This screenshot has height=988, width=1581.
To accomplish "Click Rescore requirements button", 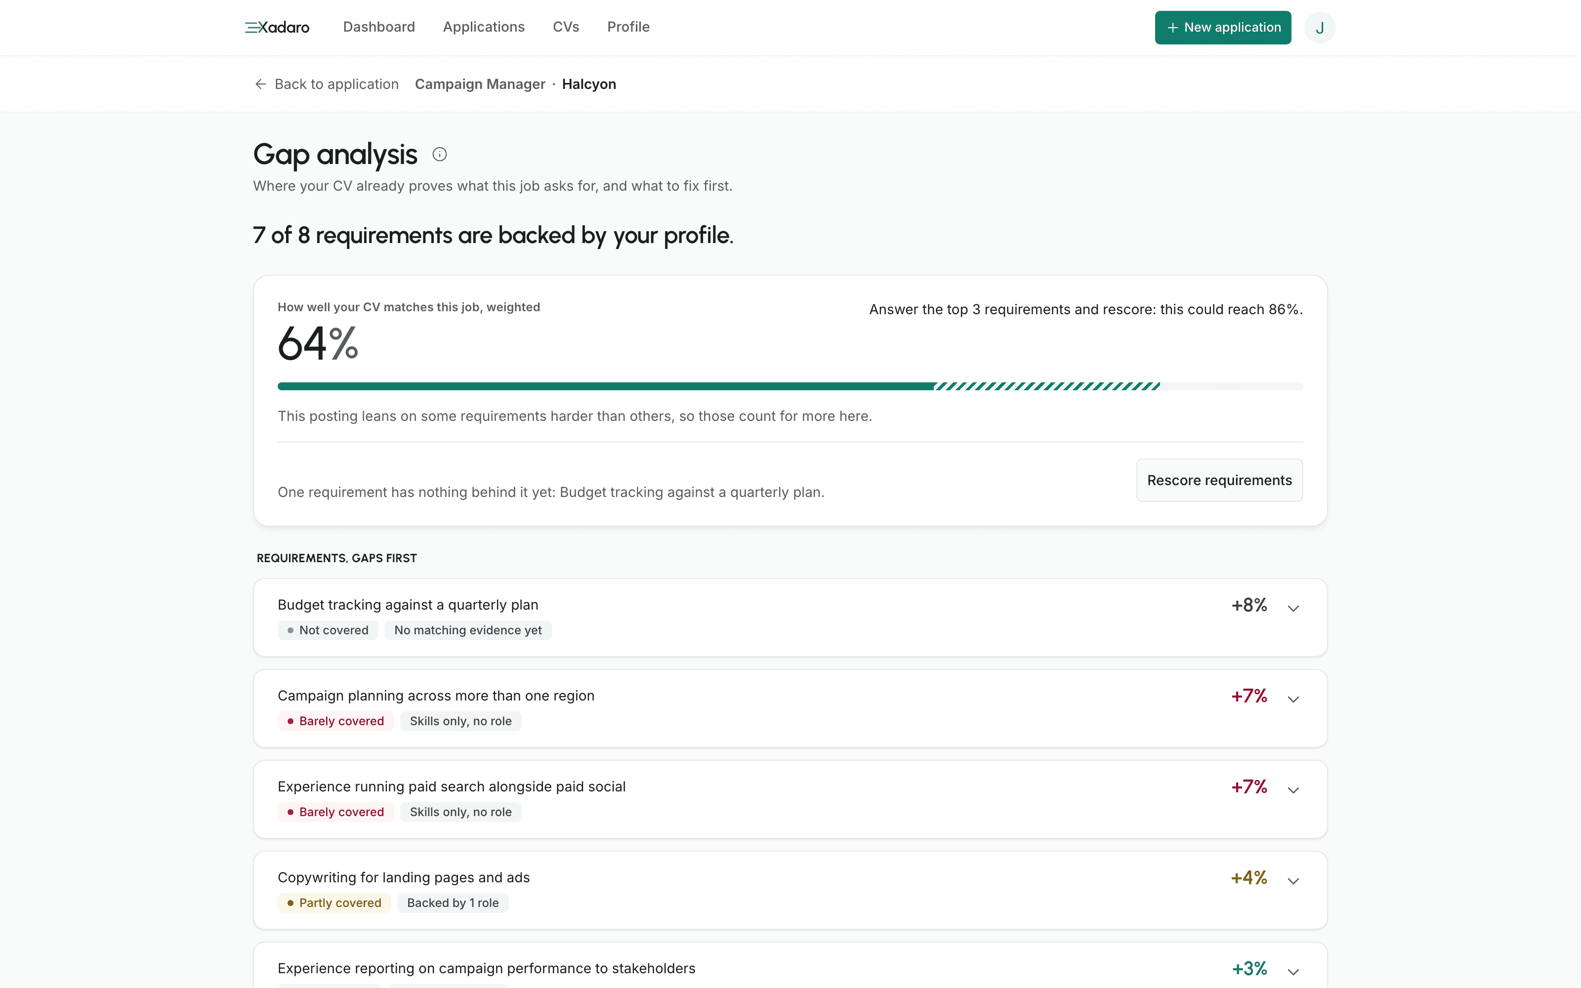I will pyautogui.click(x=1219, y=480).
